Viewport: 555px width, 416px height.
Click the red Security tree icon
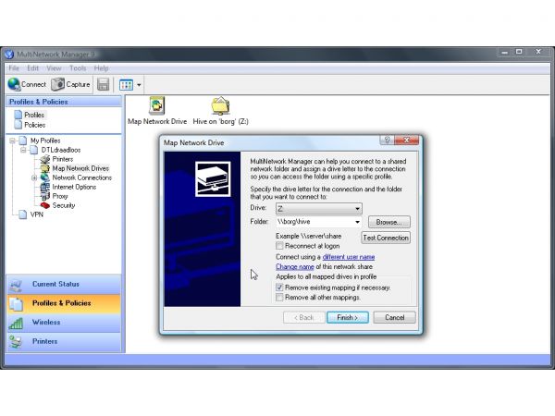coord(45,205)
